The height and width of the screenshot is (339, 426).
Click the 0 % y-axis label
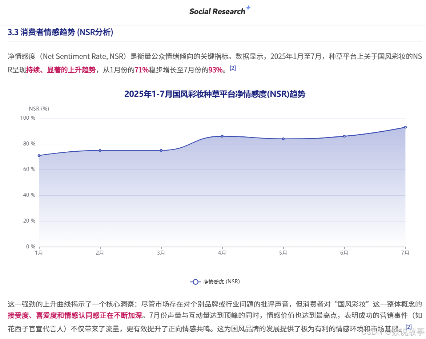click(x=31, y=247)
